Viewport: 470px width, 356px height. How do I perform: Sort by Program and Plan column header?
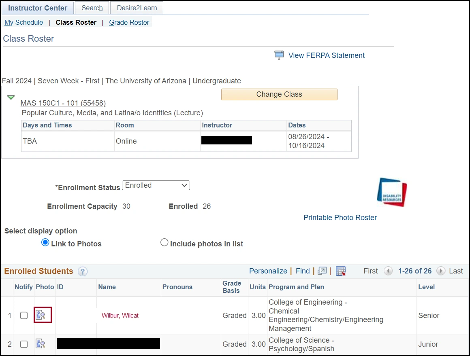(x=296, y=287)
